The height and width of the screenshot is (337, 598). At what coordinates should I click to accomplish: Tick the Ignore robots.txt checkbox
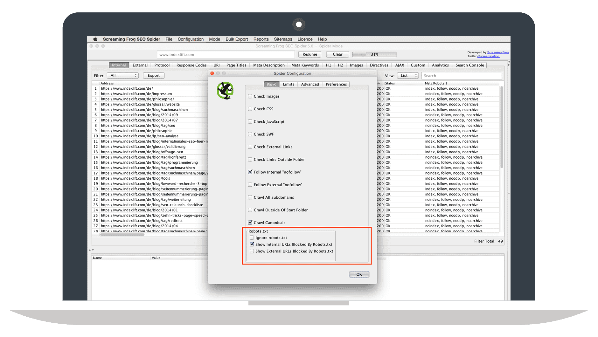252,238
